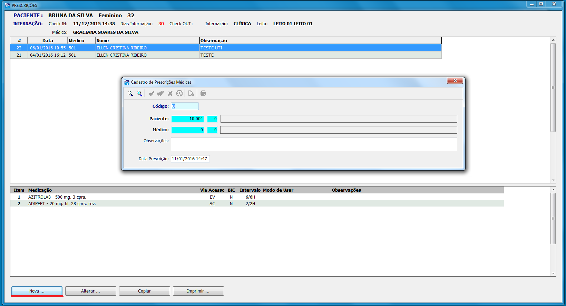Click the SC via acesso cell
The height and width of the screenshot is (306, 566).
point(212,204)
